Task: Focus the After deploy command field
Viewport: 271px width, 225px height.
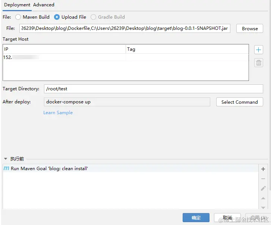Action: point(127,102)
